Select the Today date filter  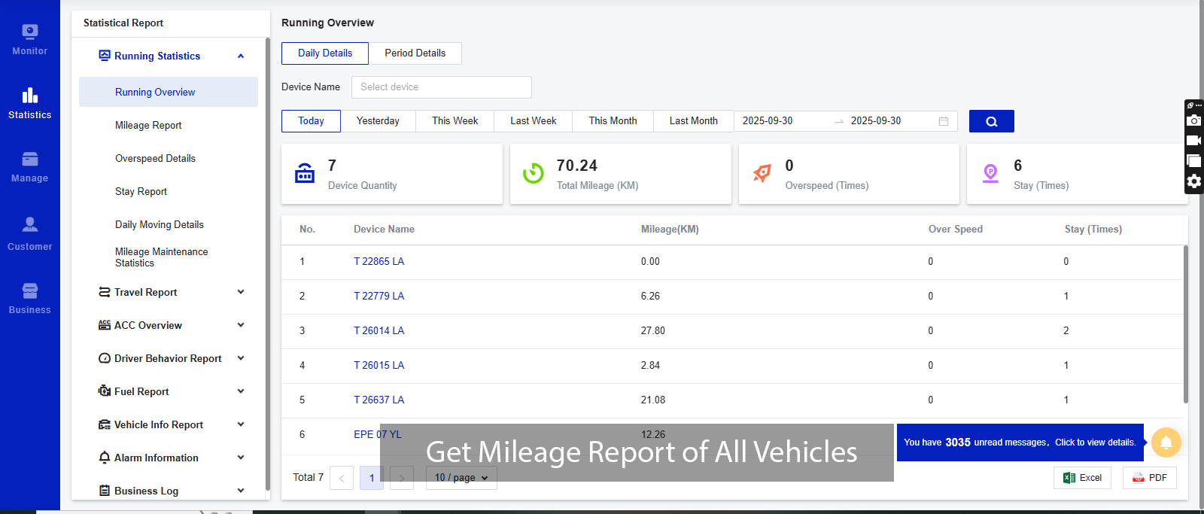311,121
